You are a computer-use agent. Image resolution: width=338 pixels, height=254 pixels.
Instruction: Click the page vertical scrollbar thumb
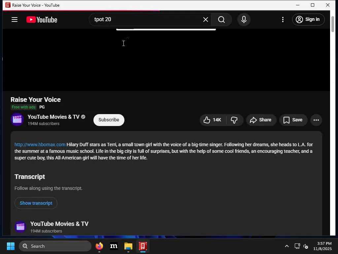click(x=333, y=24)
